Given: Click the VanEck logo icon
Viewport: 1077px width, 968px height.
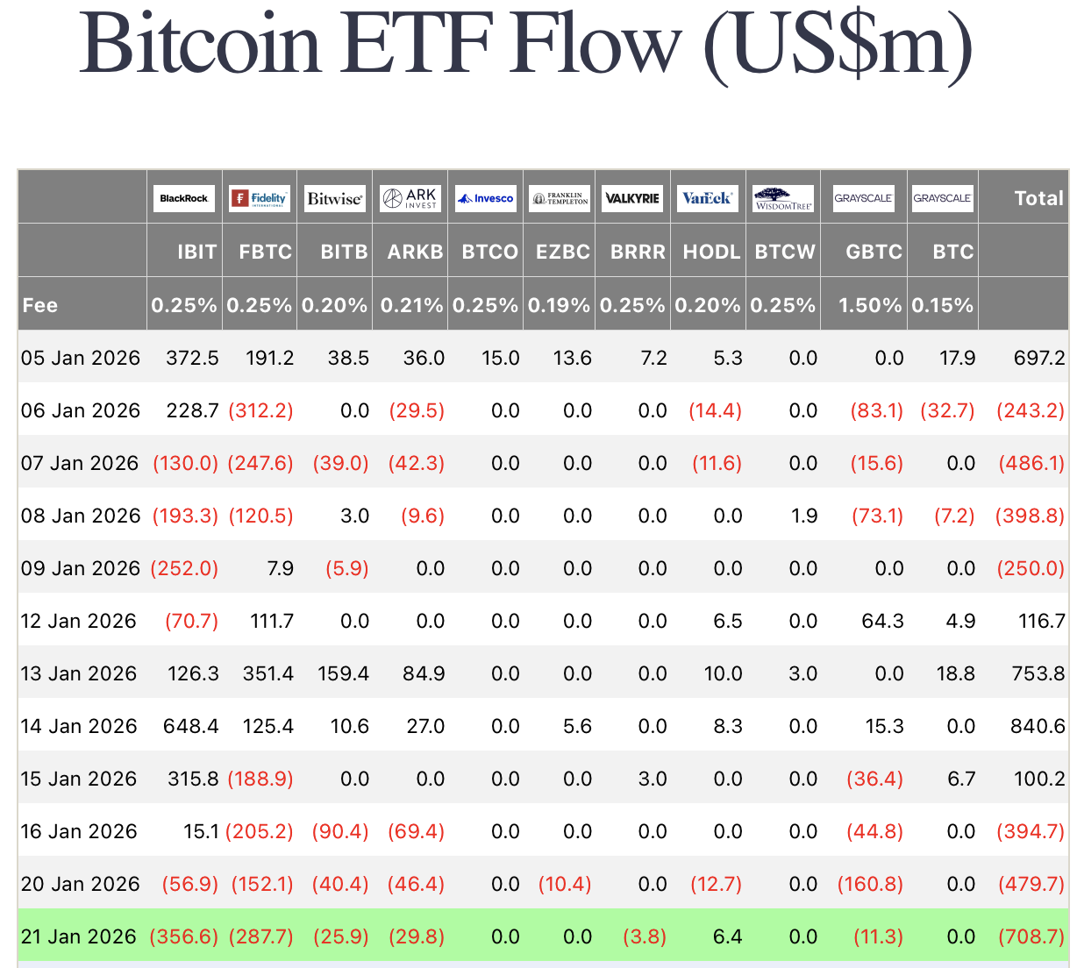Looking at the screenshot, I should click(708, 198).
